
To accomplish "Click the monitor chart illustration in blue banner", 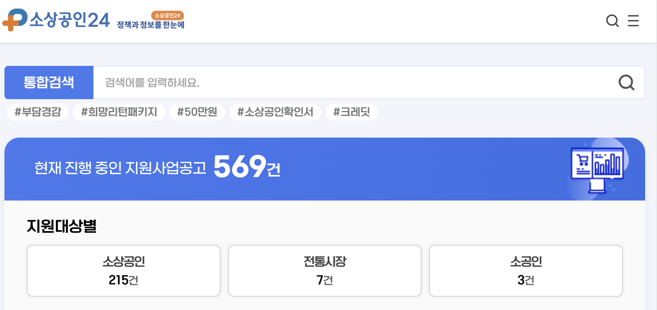I will [x=597, y=170].
